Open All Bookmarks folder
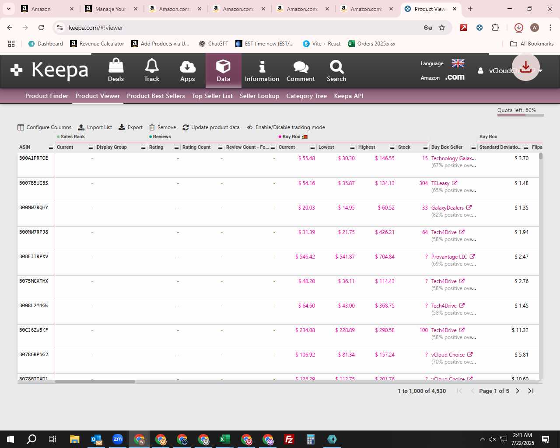560x448 pixels. [532, 44]
